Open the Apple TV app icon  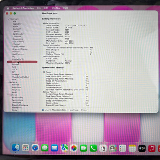pos(142,148)
